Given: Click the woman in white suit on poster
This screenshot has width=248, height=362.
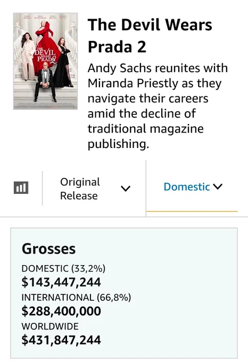Looking at the screenshot, I should pyautogui.click(x=27, y=56).
